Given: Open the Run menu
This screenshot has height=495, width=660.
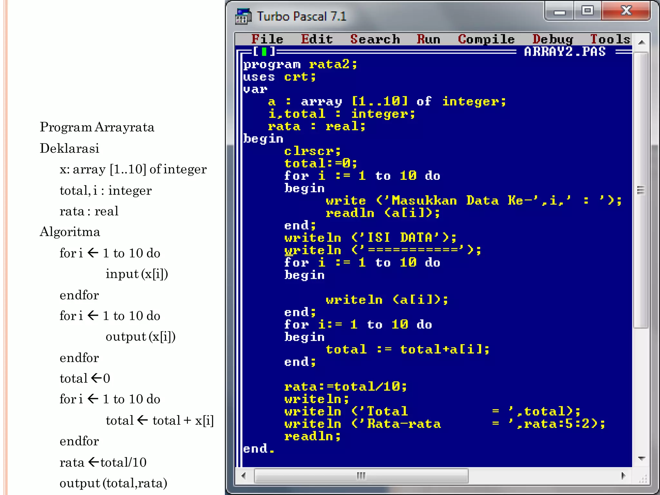Looking at the screenshot, I should point(428,39).
